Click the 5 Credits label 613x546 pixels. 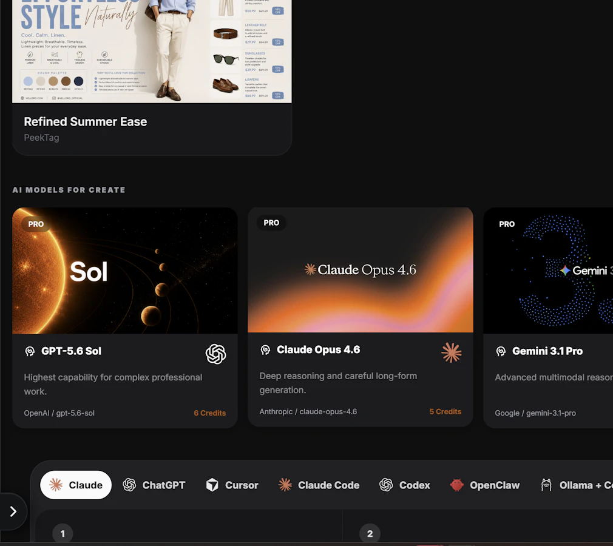click(x=445, y=411)
